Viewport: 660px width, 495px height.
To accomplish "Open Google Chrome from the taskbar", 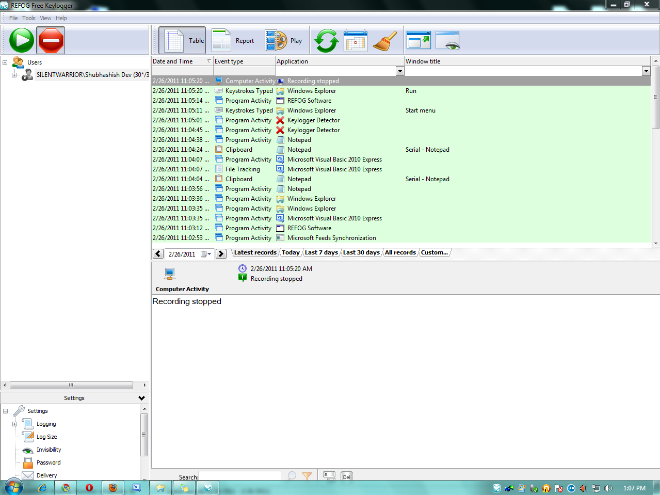I will pyautogui.click(x=66, y=488).
